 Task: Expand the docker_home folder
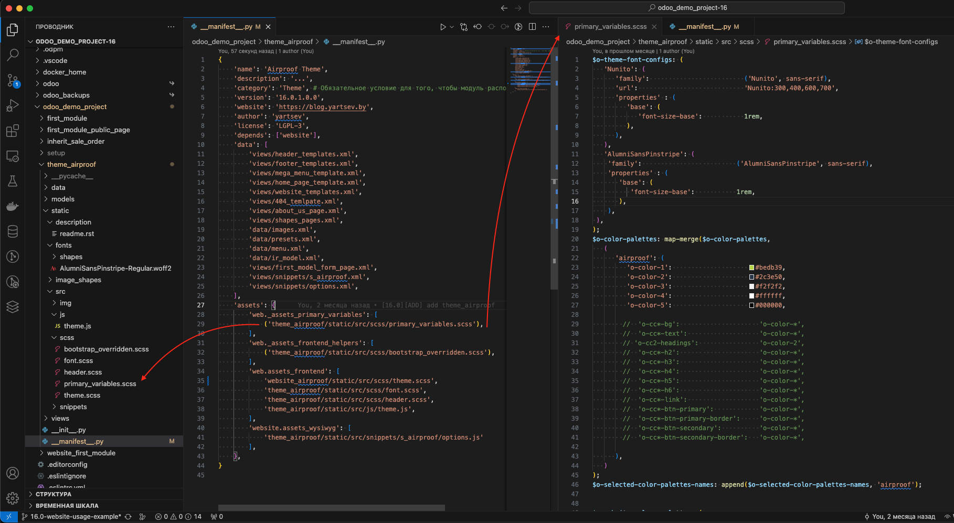104,72
